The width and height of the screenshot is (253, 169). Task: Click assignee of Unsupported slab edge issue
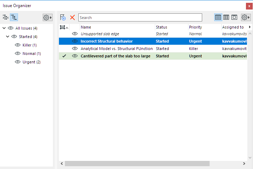coord(234,34)
